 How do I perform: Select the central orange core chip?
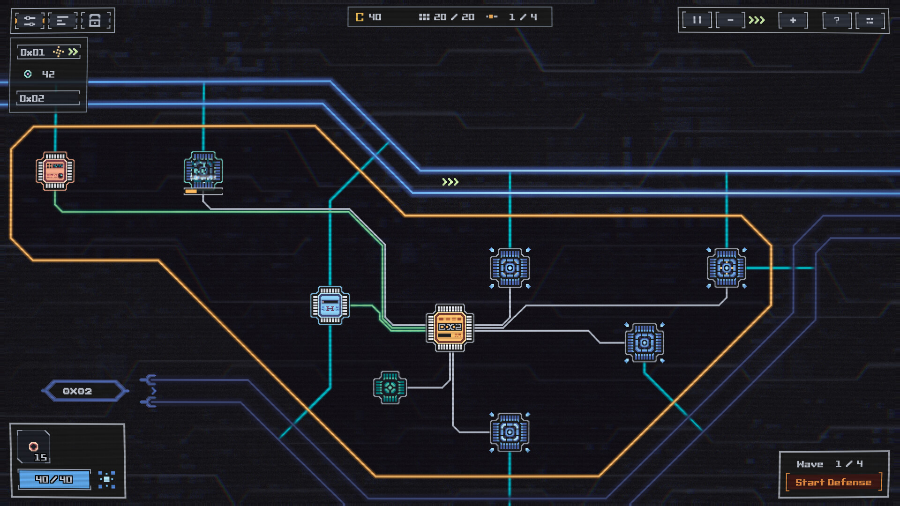(450, 327)
